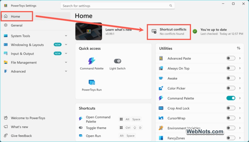Click the Awake coffee cup icon
Viewport: 249px width, 142px height.
pos(161,78)
